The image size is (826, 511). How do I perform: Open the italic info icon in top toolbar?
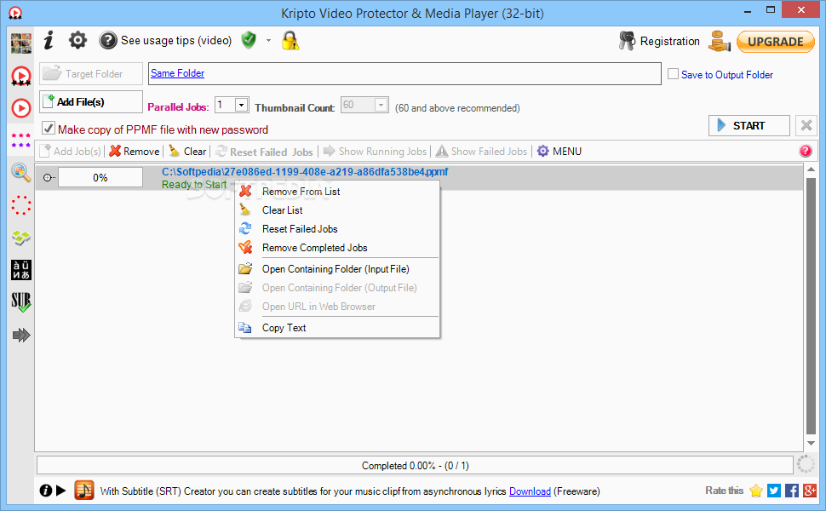(x=49, y=40)
